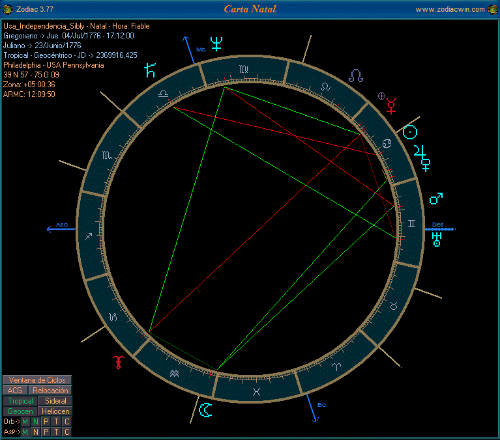Click the 'Zodiac 3.77' title text
Screen dimensions: 500x440
tap(35, 10)
